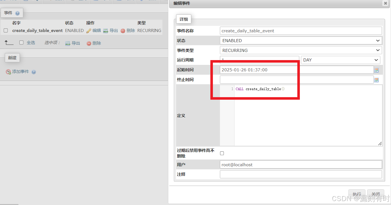Click the RECURRING type cell in the events table

click(x=149, y=31)
